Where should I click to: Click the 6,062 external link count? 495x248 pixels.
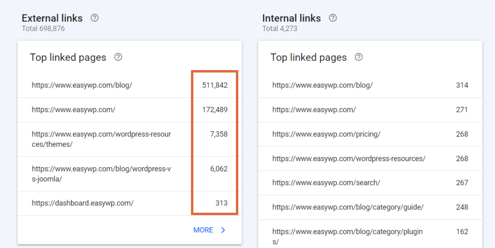pos(219,169)
